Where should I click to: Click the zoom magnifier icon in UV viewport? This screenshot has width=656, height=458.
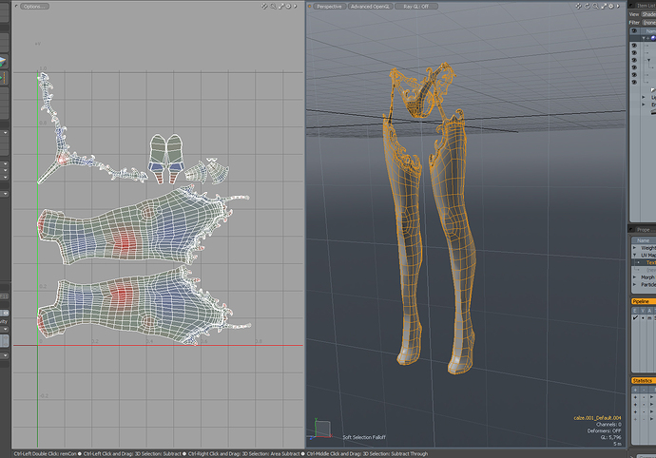click(273, 7)
